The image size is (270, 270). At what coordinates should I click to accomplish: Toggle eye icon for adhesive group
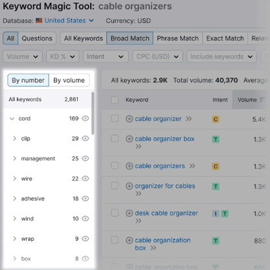[86, 199]
